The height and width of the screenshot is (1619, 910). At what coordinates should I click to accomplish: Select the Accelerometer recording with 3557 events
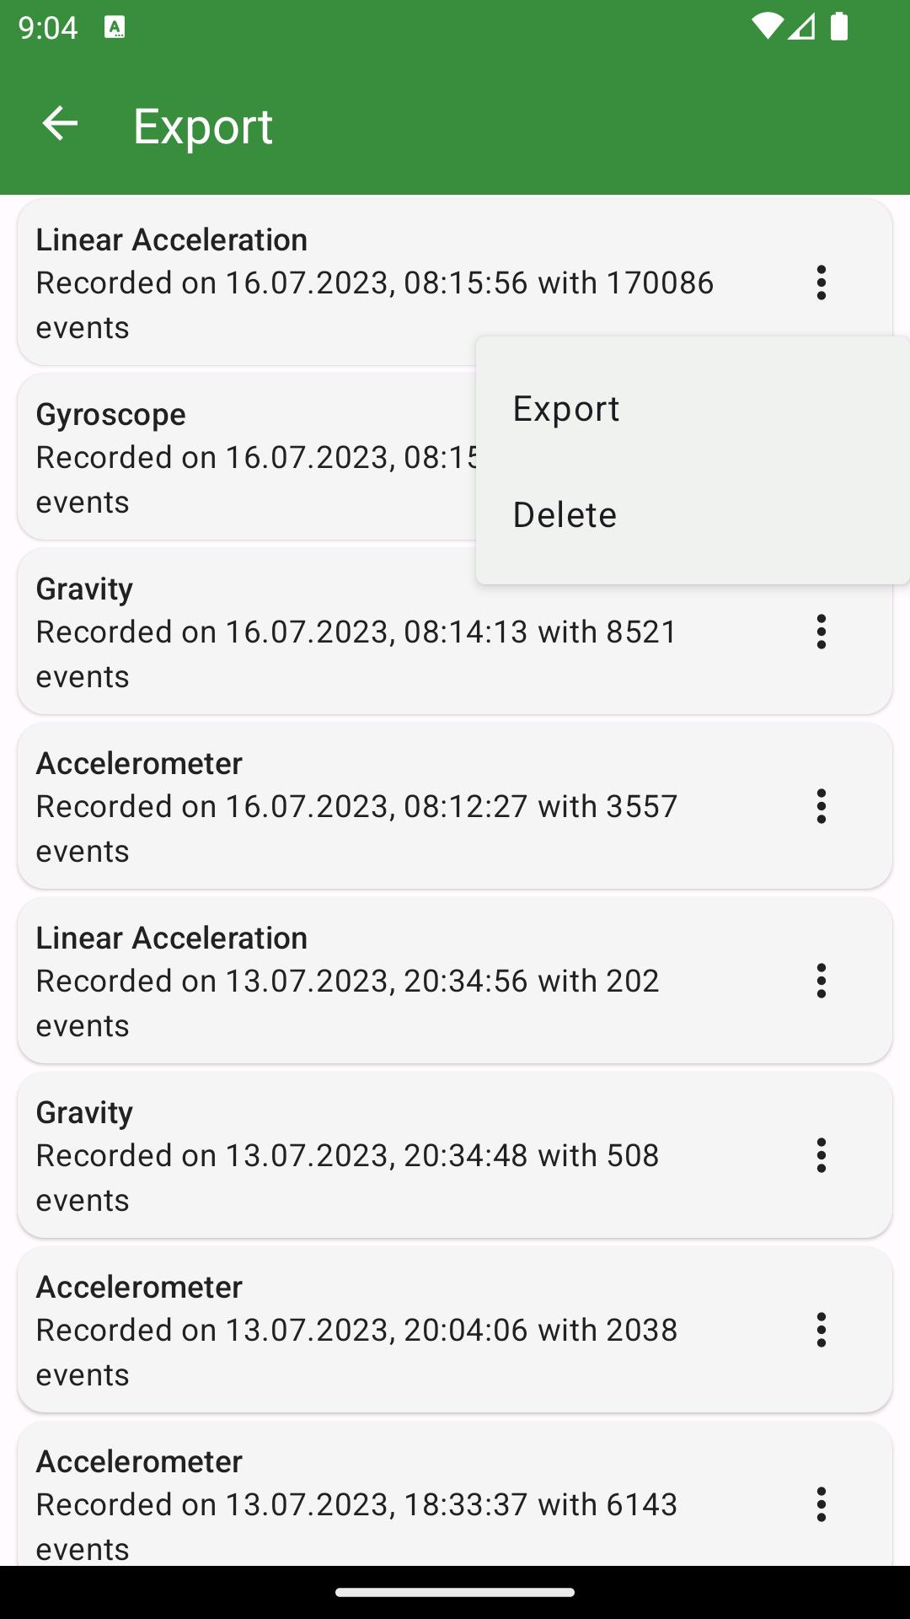pos(455,806)
